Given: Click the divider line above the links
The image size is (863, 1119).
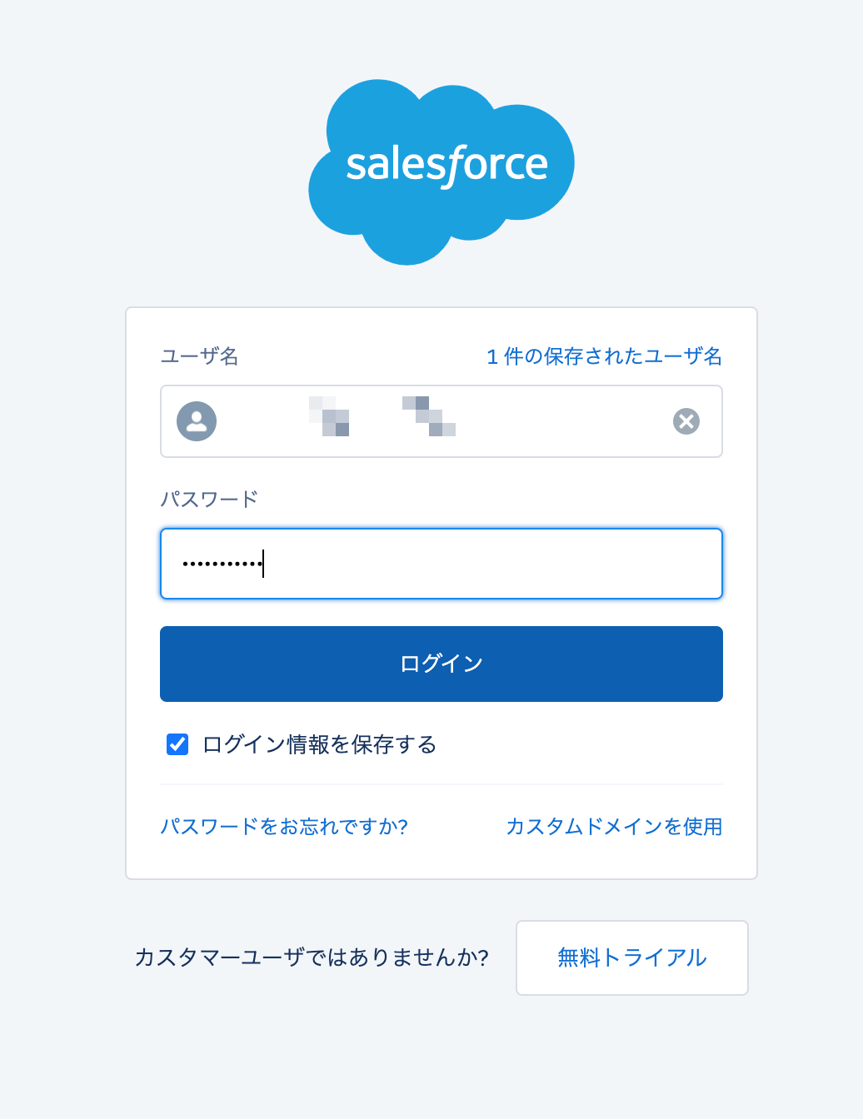Looking at the screenshot, I should click(x=441, y=784).
